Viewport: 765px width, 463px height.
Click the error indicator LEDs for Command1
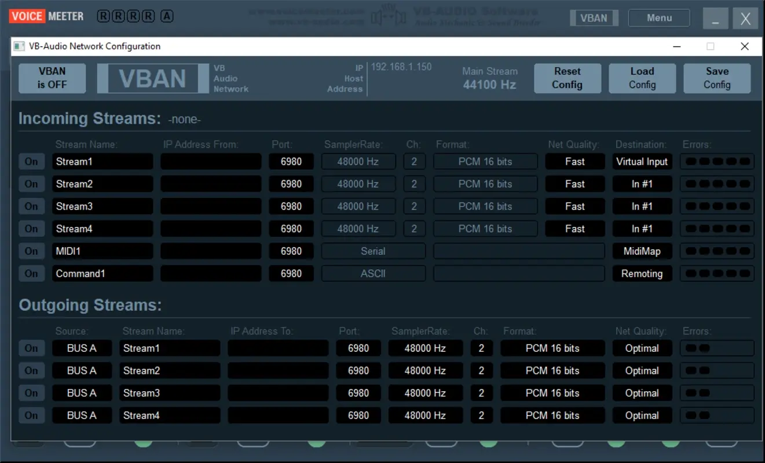(717, 274)
